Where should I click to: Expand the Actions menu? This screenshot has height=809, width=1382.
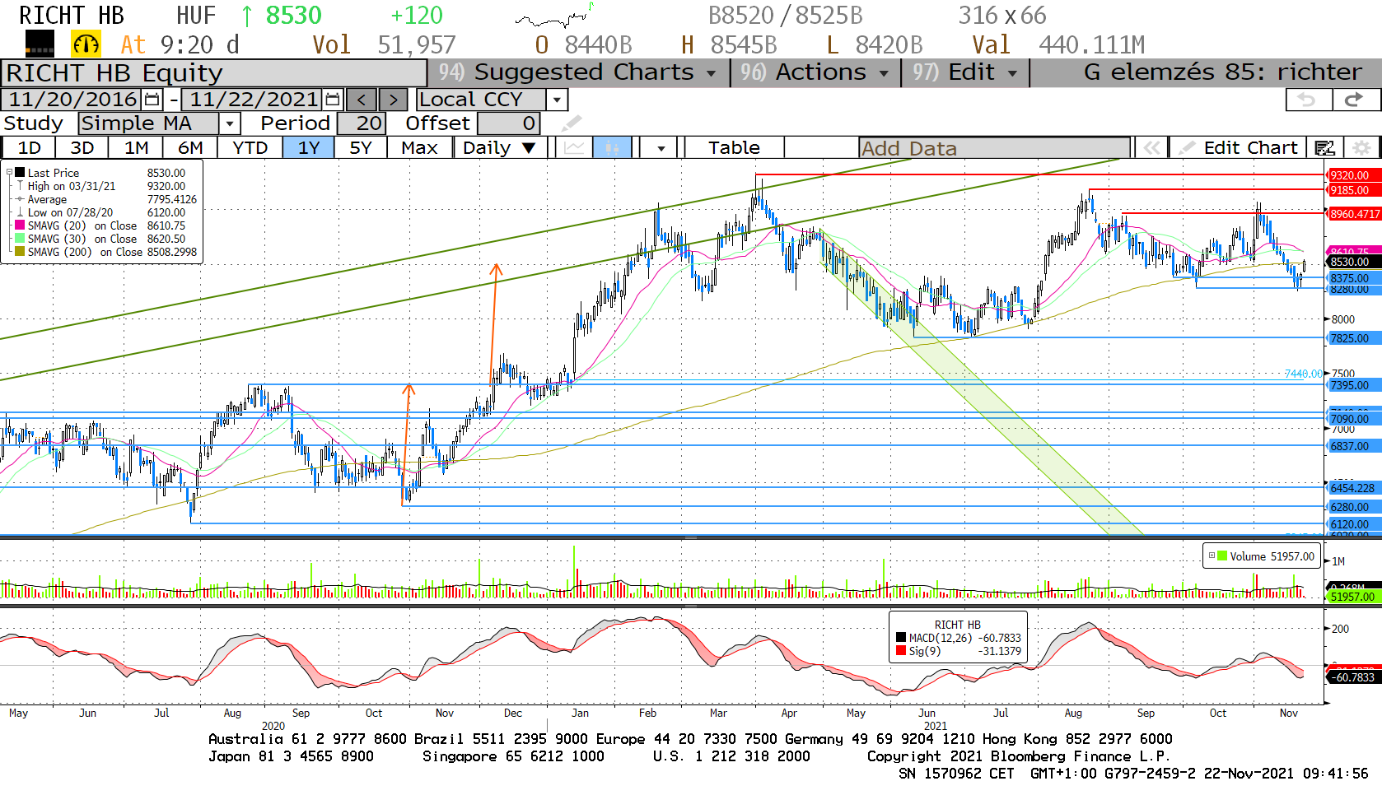pos(814,72)
